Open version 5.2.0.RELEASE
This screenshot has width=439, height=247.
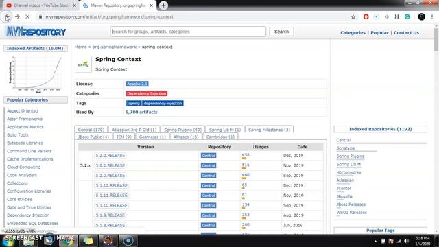pyautogui.click(x=110, y=176)
